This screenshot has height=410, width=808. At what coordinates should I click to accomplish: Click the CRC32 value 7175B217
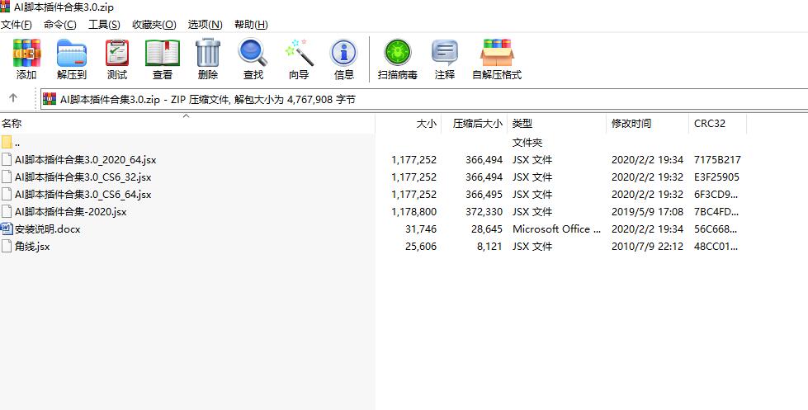(x=717, y=160)
